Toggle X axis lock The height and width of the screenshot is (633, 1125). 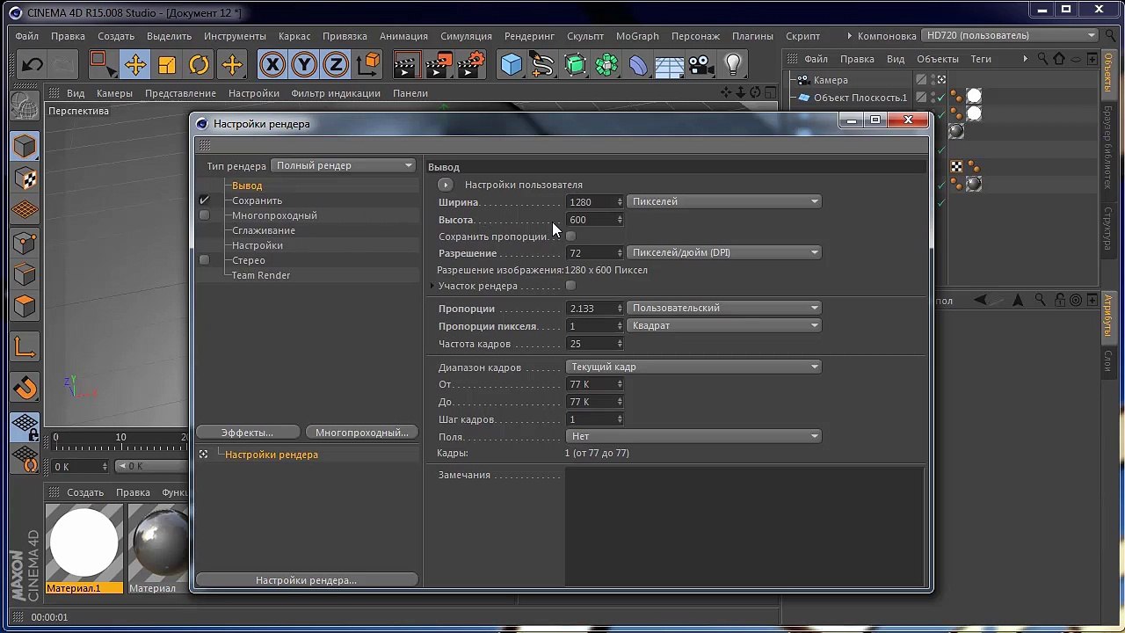click(272, 65)
